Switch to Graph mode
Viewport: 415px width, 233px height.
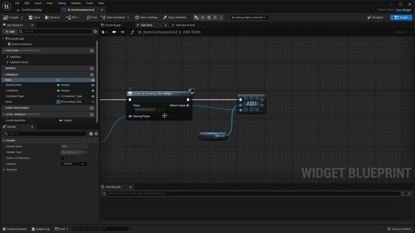pos(401,17)
